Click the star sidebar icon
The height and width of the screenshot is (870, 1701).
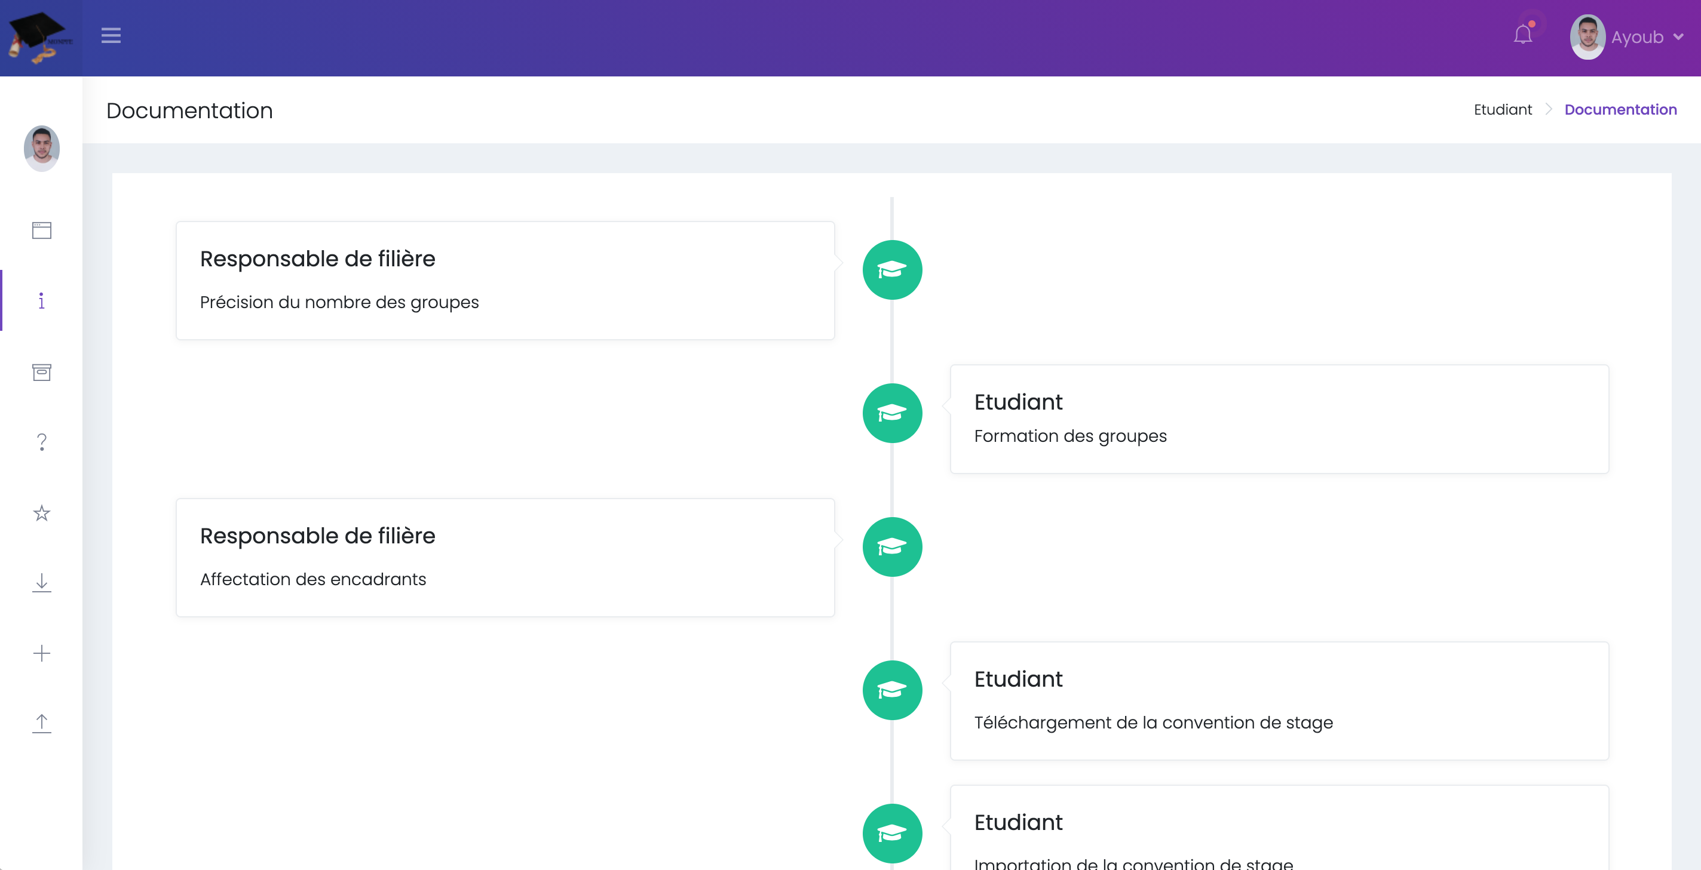[42, 513]
